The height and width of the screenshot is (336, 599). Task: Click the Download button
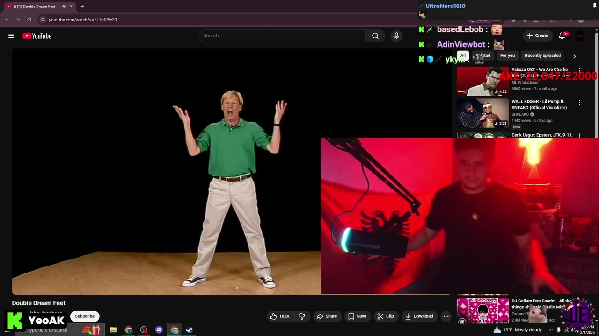point(419,316)
